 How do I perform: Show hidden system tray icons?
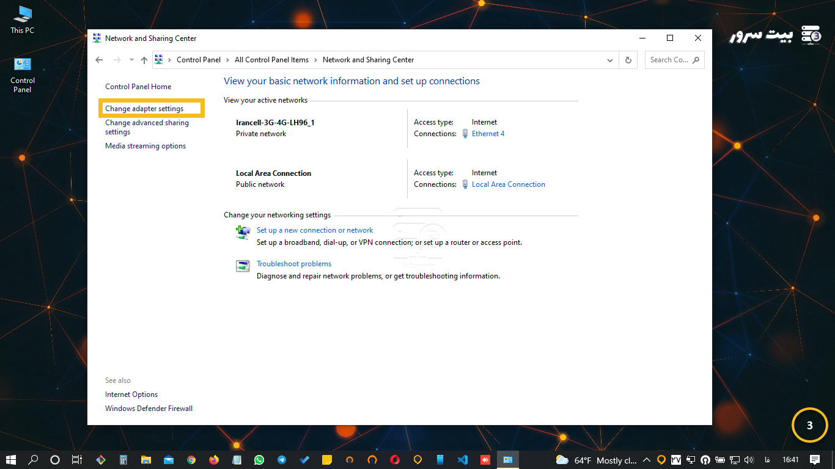[x=647, y=460]
